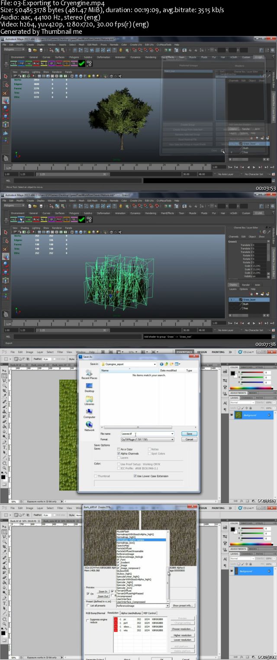Click Save in the Save As dialog
The height and width of the screenshot is (660, 277).
click(x=189, y=433)
